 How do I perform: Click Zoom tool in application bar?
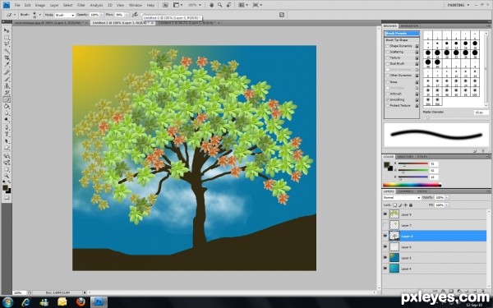219,5
